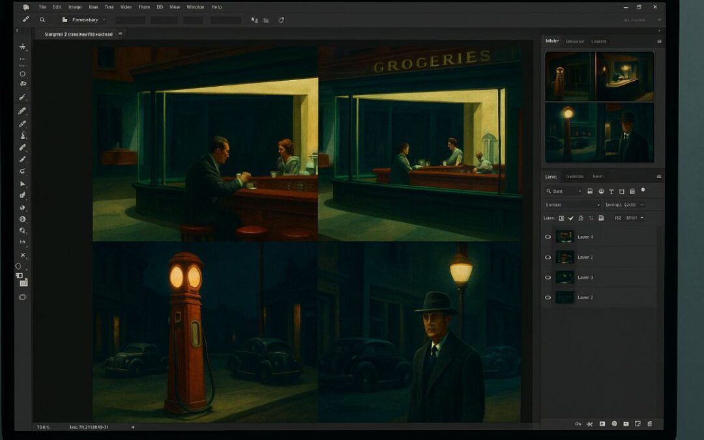Click the link icon in options bar
The height and width of the screenshot is (440, 704).
click(x=25, y=20)
